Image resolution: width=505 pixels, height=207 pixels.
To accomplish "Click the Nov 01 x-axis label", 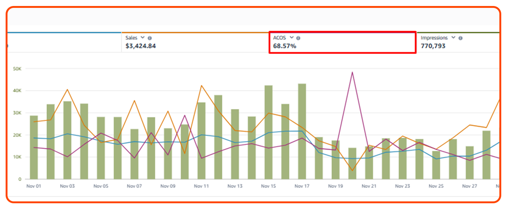I will click(x=34, y=186).
